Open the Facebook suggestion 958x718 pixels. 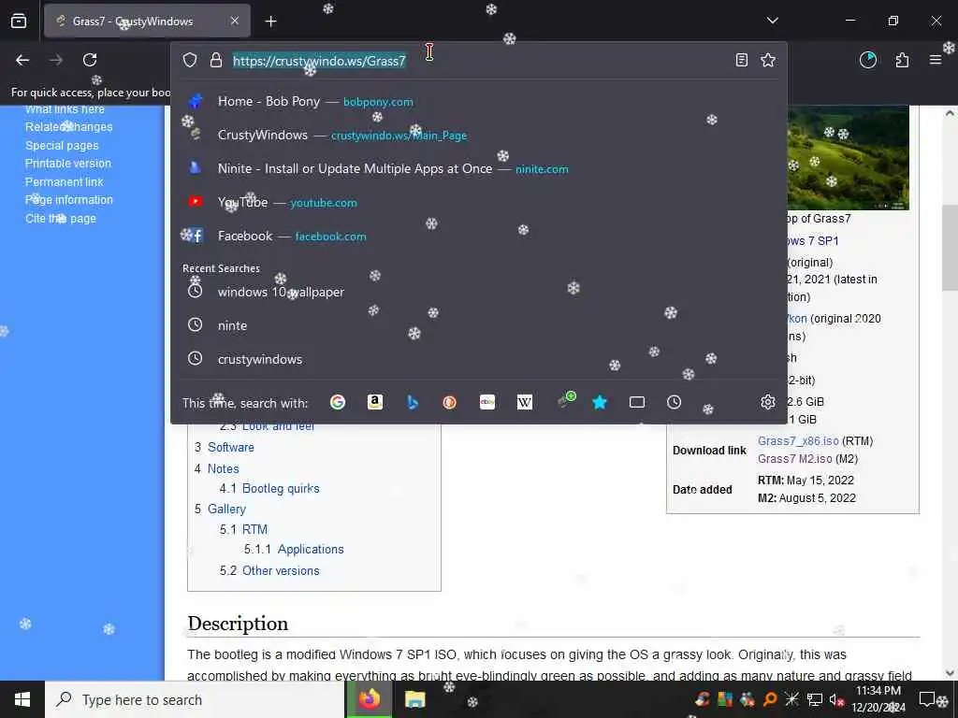point(478,236)
